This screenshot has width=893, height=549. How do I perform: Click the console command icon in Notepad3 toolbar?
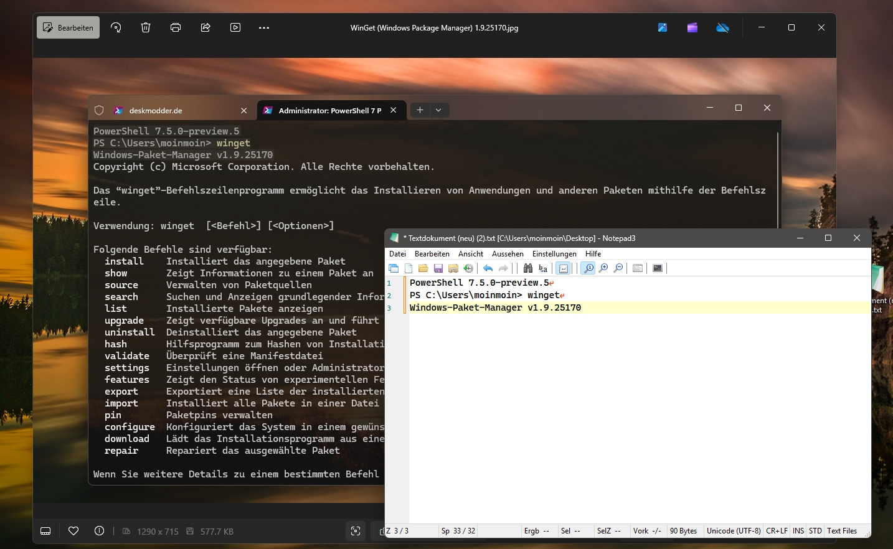pyautogui.click(x=658, y=268)
